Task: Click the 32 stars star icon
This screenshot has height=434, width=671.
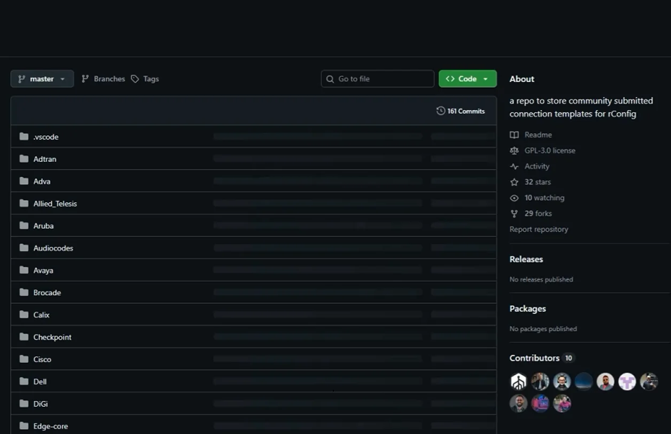Action: (514, 182)
